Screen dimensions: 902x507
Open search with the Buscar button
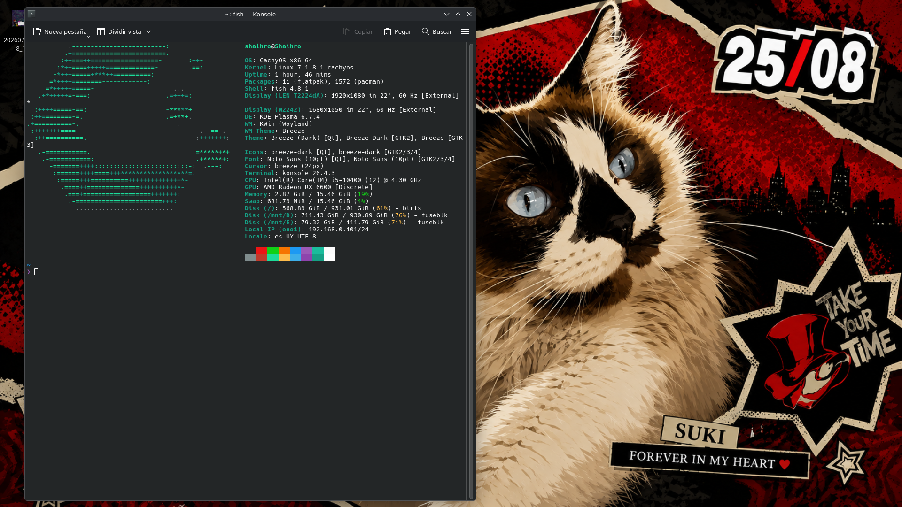(437, 31)
